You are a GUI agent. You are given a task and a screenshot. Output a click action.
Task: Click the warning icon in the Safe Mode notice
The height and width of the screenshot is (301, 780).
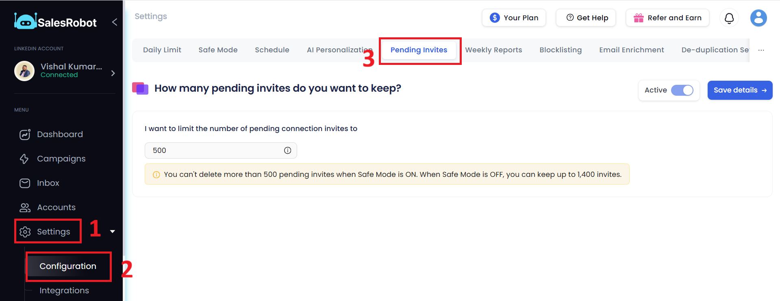coord(156,175)
